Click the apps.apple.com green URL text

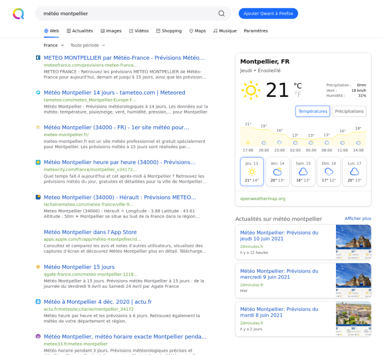click(x=92, y=239)
